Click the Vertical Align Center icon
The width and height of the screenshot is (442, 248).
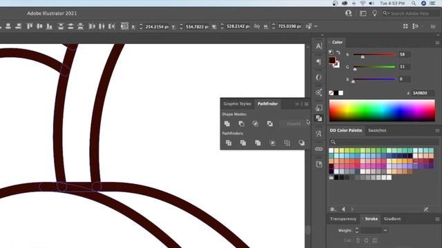point(39,26)
